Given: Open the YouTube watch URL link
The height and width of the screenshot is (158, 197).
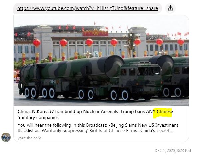Looking at the screenshot, I should pos(88,8).
